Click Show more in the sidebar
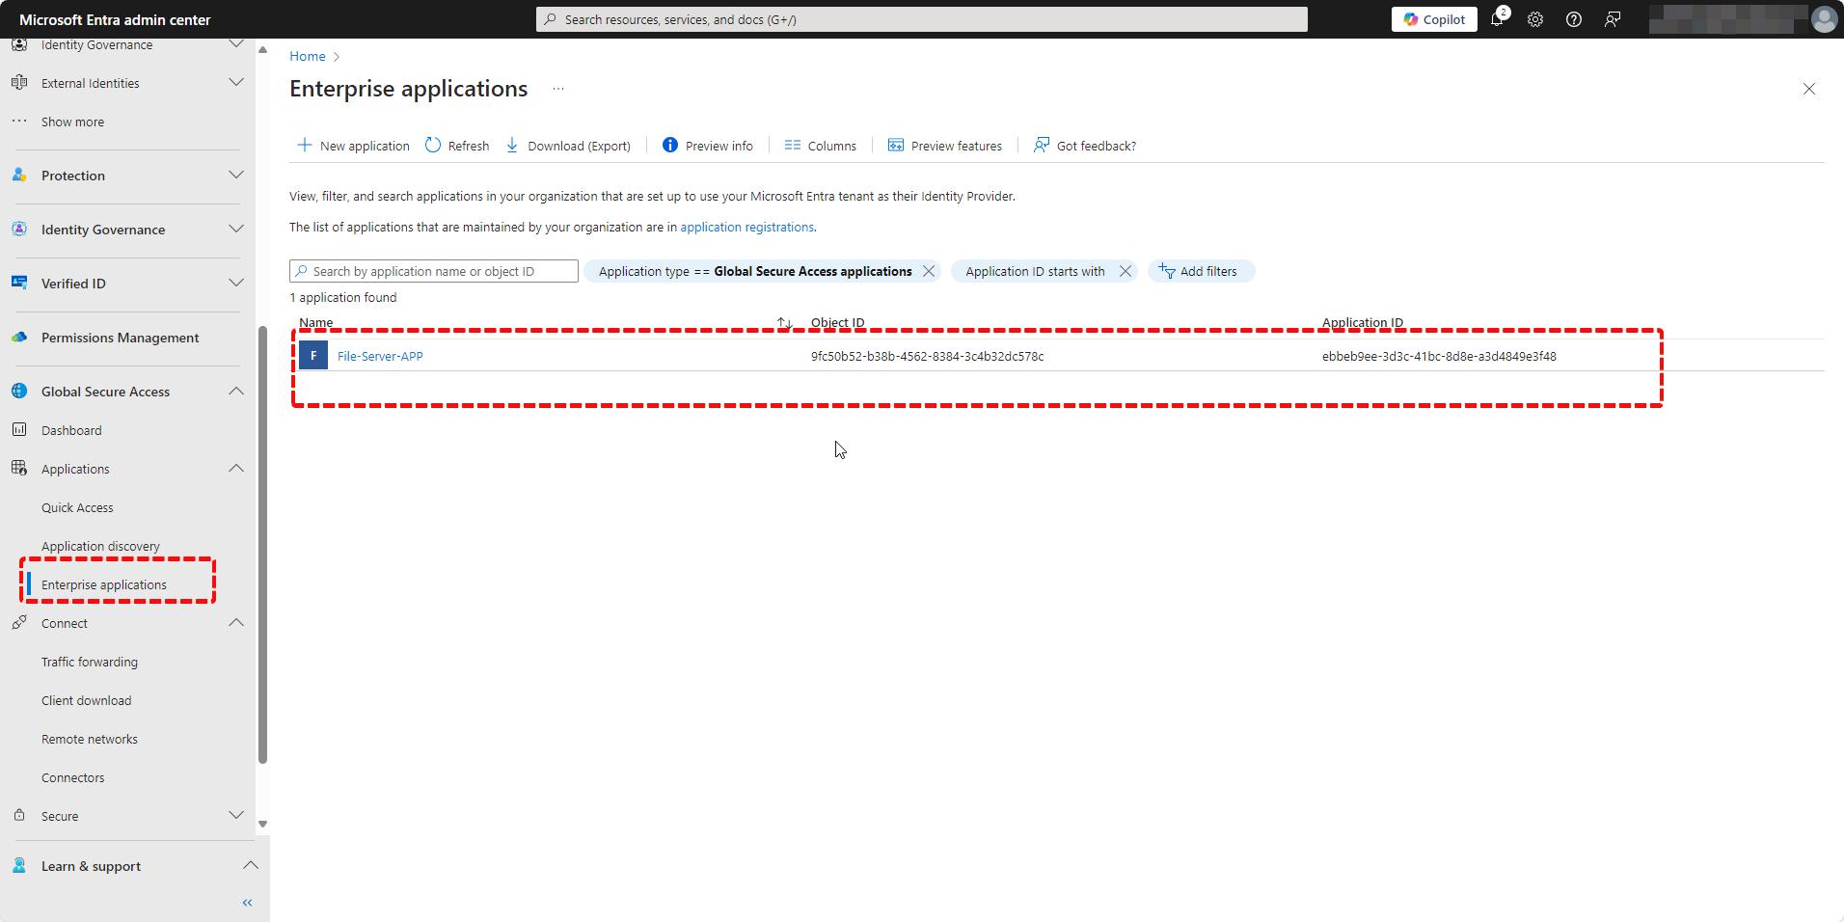1844x922 pixels. 72,122
